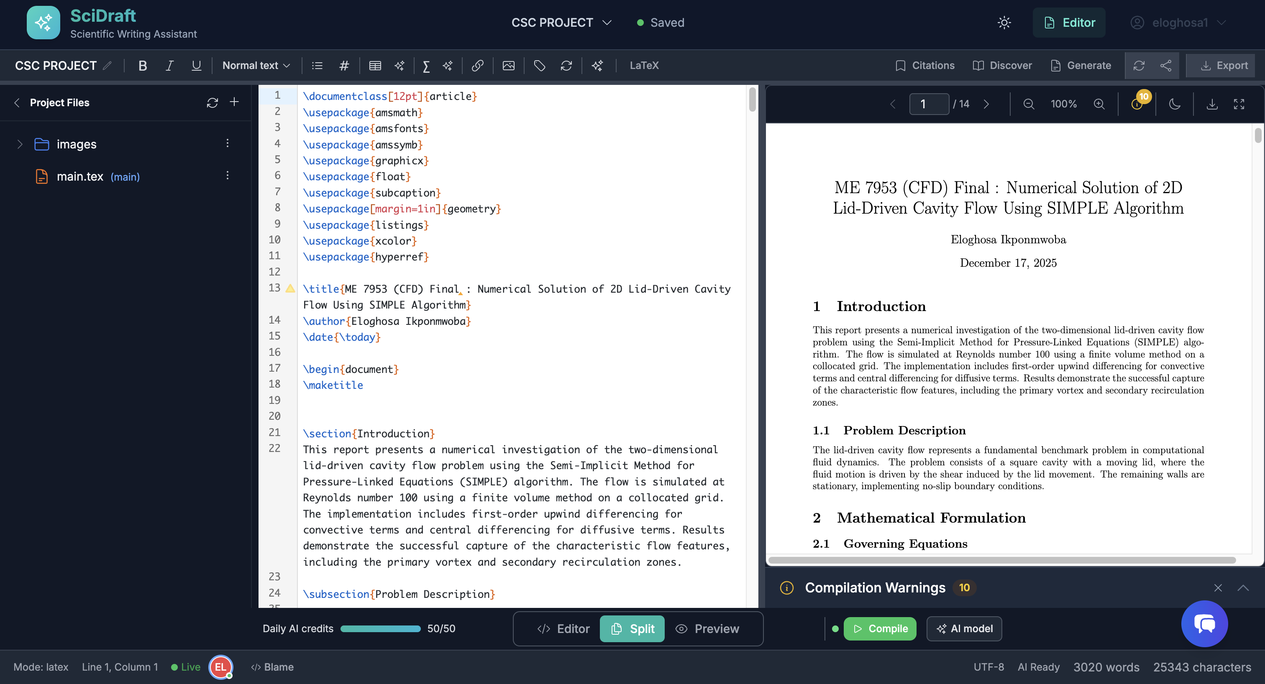Export the document
Image resolution: width=1265 pixels, height=684 pixels.
coord(1221,65)
